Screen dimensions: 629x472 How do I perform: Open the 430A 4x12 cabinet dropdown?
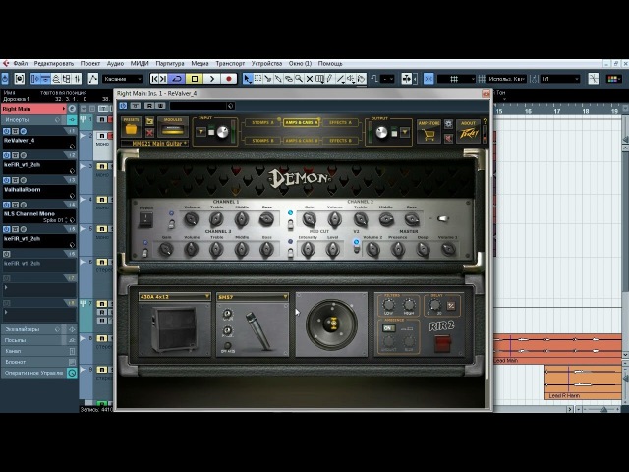pyautogui.click(x=174, y=296)
